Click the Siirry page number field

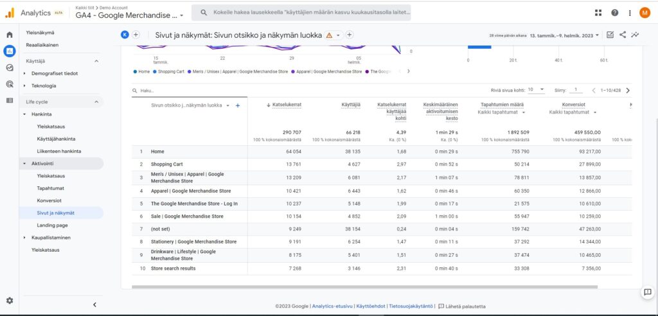(576, 90)
